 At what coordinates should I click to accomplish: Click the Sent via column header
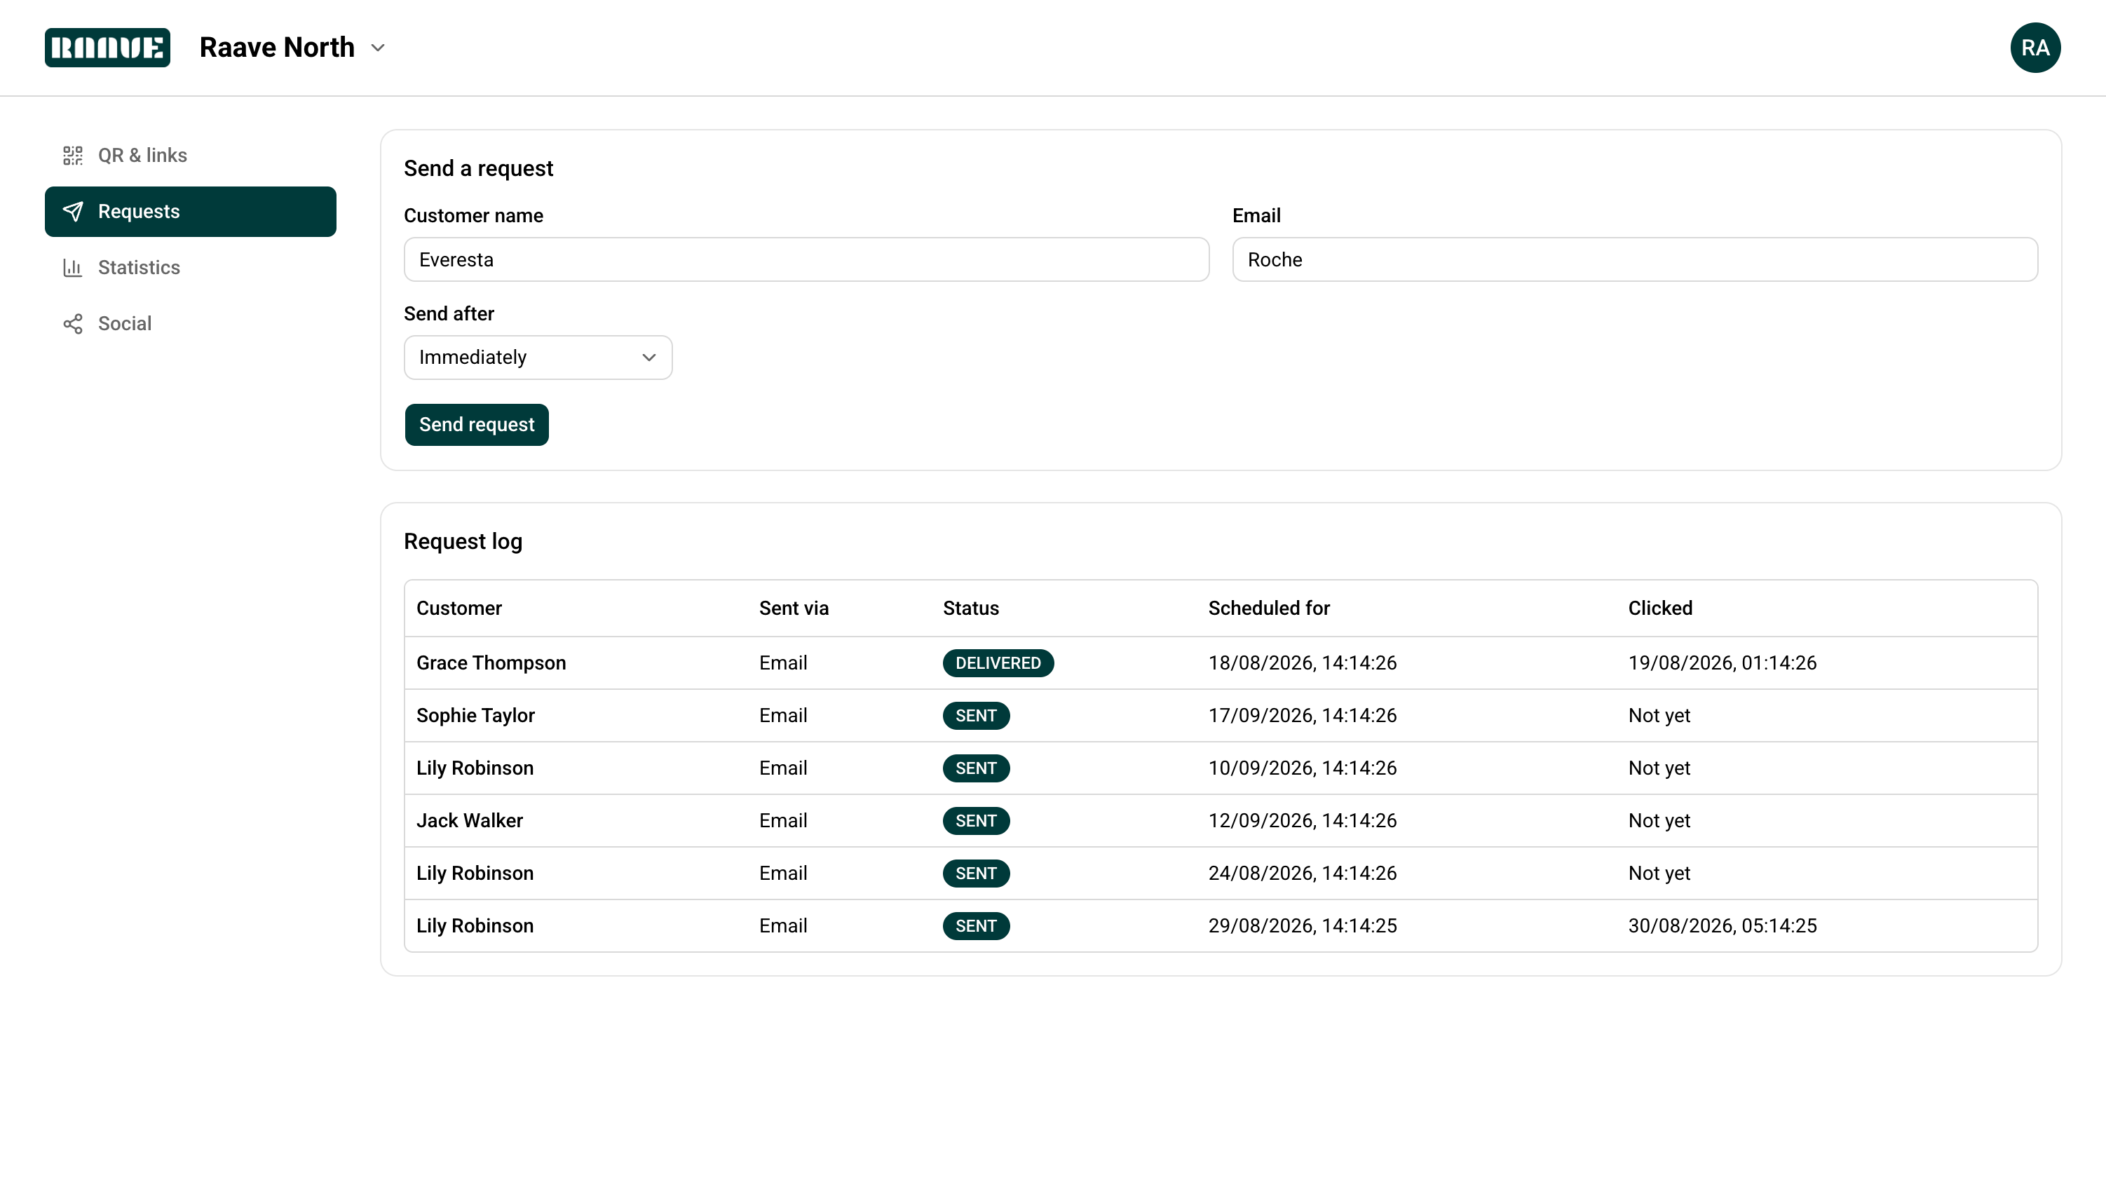coord(794,608)
